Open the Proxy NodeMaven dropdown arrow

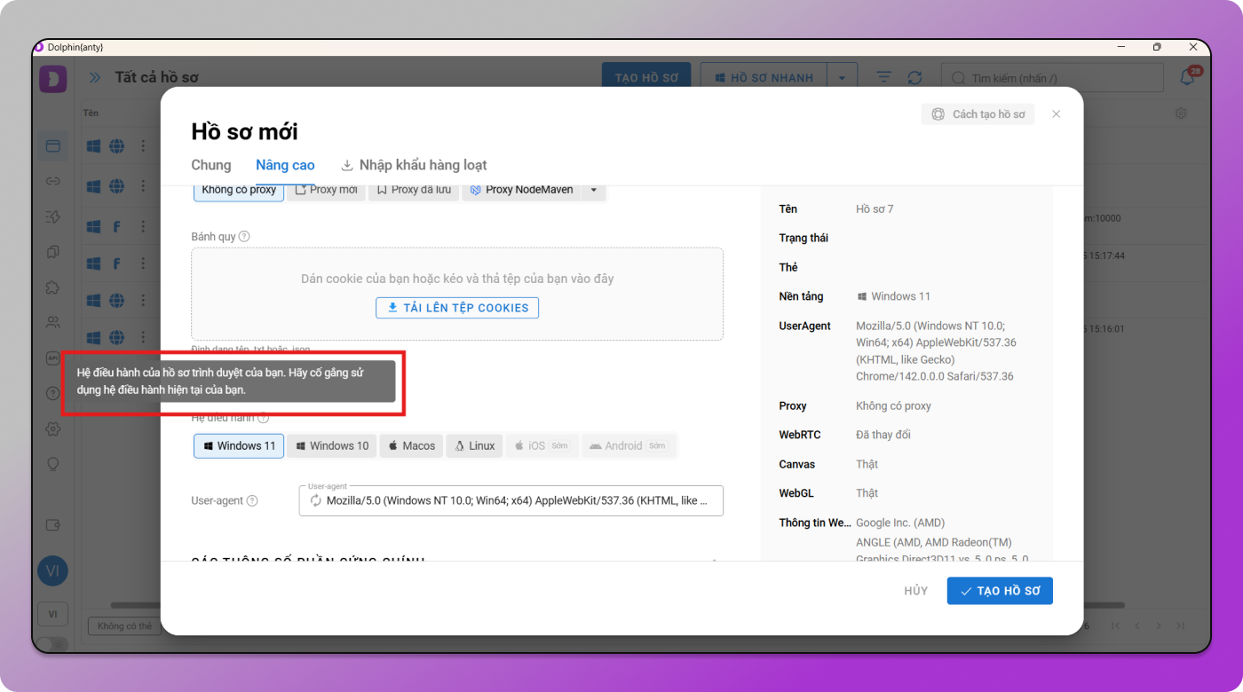tap(594, 190)
